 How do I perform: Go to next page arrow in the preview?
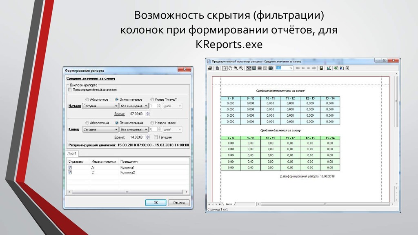tap(309, 68)
